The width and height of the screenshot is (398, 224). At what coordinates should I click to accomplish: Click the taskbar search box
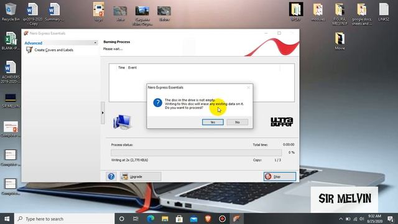pyautogui.click(x=65, y=218)
